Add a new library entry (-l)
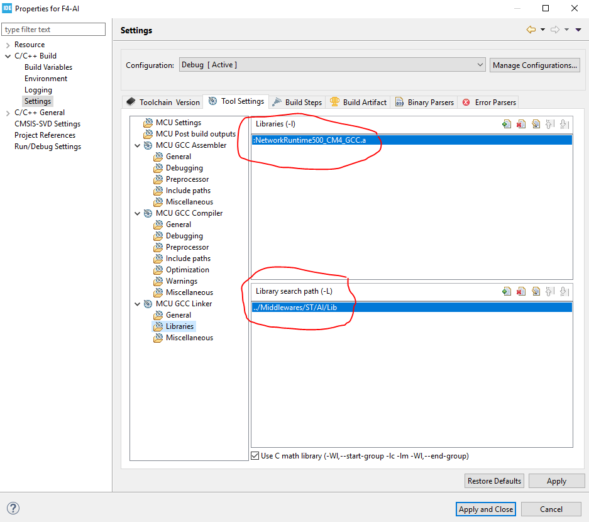Image resolution: width=589 pixels, height=522 pixels. pyautogui.click(x=507, y=124)
